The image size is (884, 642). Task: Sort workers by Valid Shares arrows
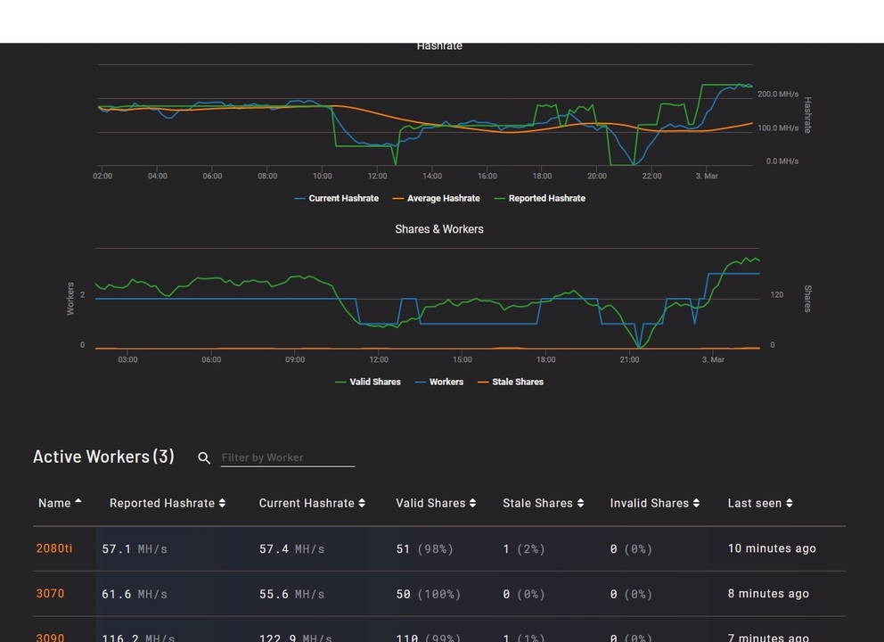(x=472, y=503)
